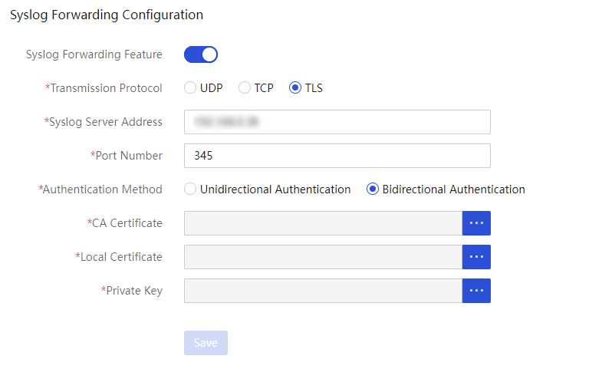The image size is (602, 369).
Task: Click the TCP label text
Action: click(264, 88)
